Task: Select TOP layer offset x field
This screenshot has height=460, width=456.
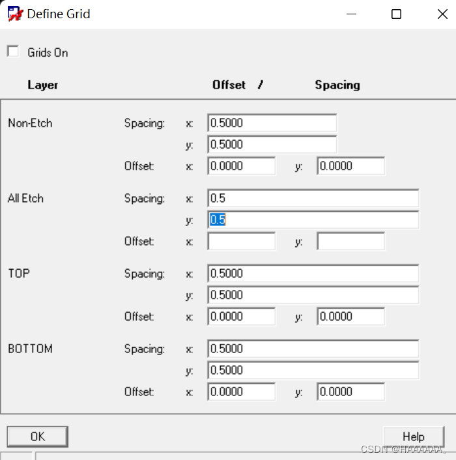Action: (241, 317)
